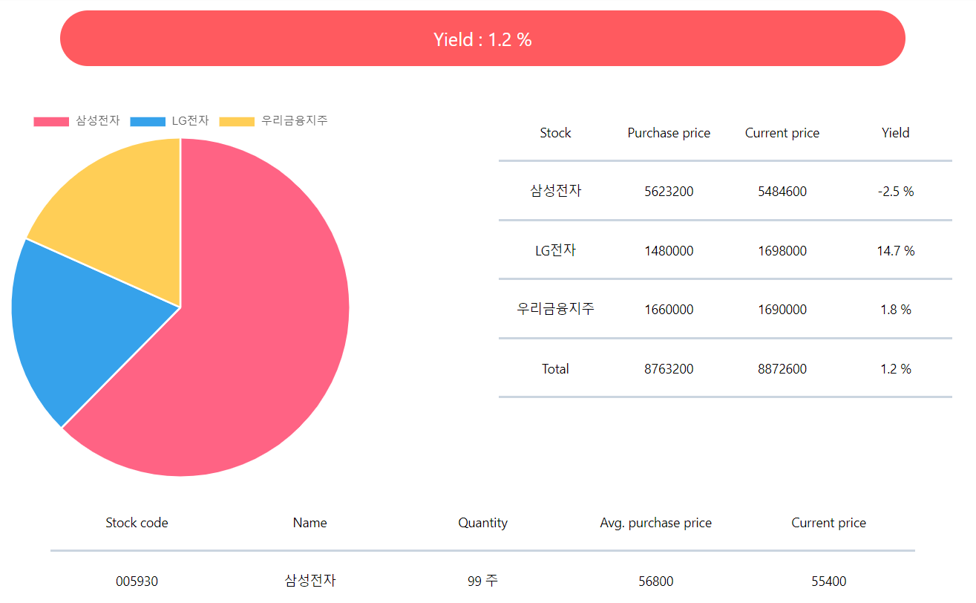Click the Name column header

(309, 523)
